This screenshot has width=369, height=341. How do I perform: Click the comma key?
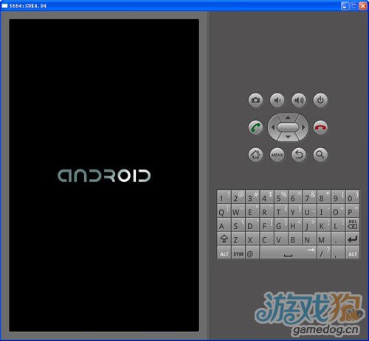[338, 253]
